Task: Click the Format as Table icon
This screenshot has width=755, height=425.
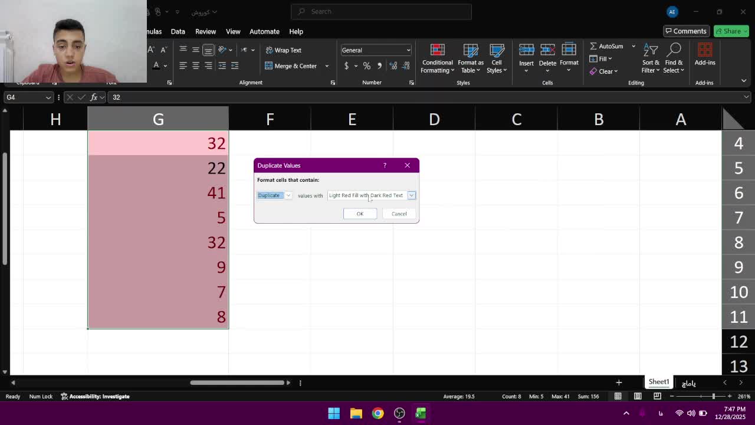Action: point(470,59)
